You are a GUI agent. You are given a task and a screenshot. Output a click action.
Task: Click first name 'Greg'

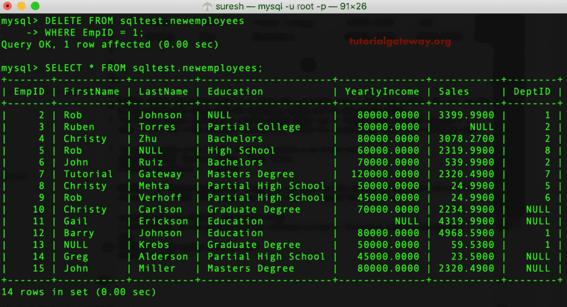coord(75,257)
